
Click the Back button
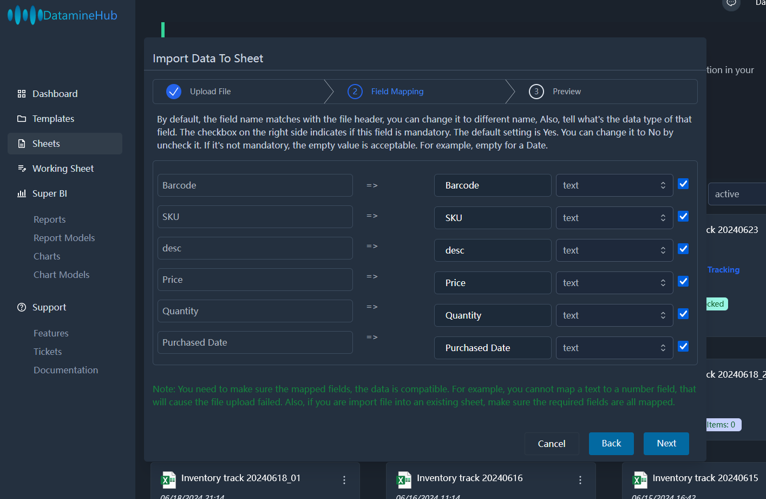[611, 444]
